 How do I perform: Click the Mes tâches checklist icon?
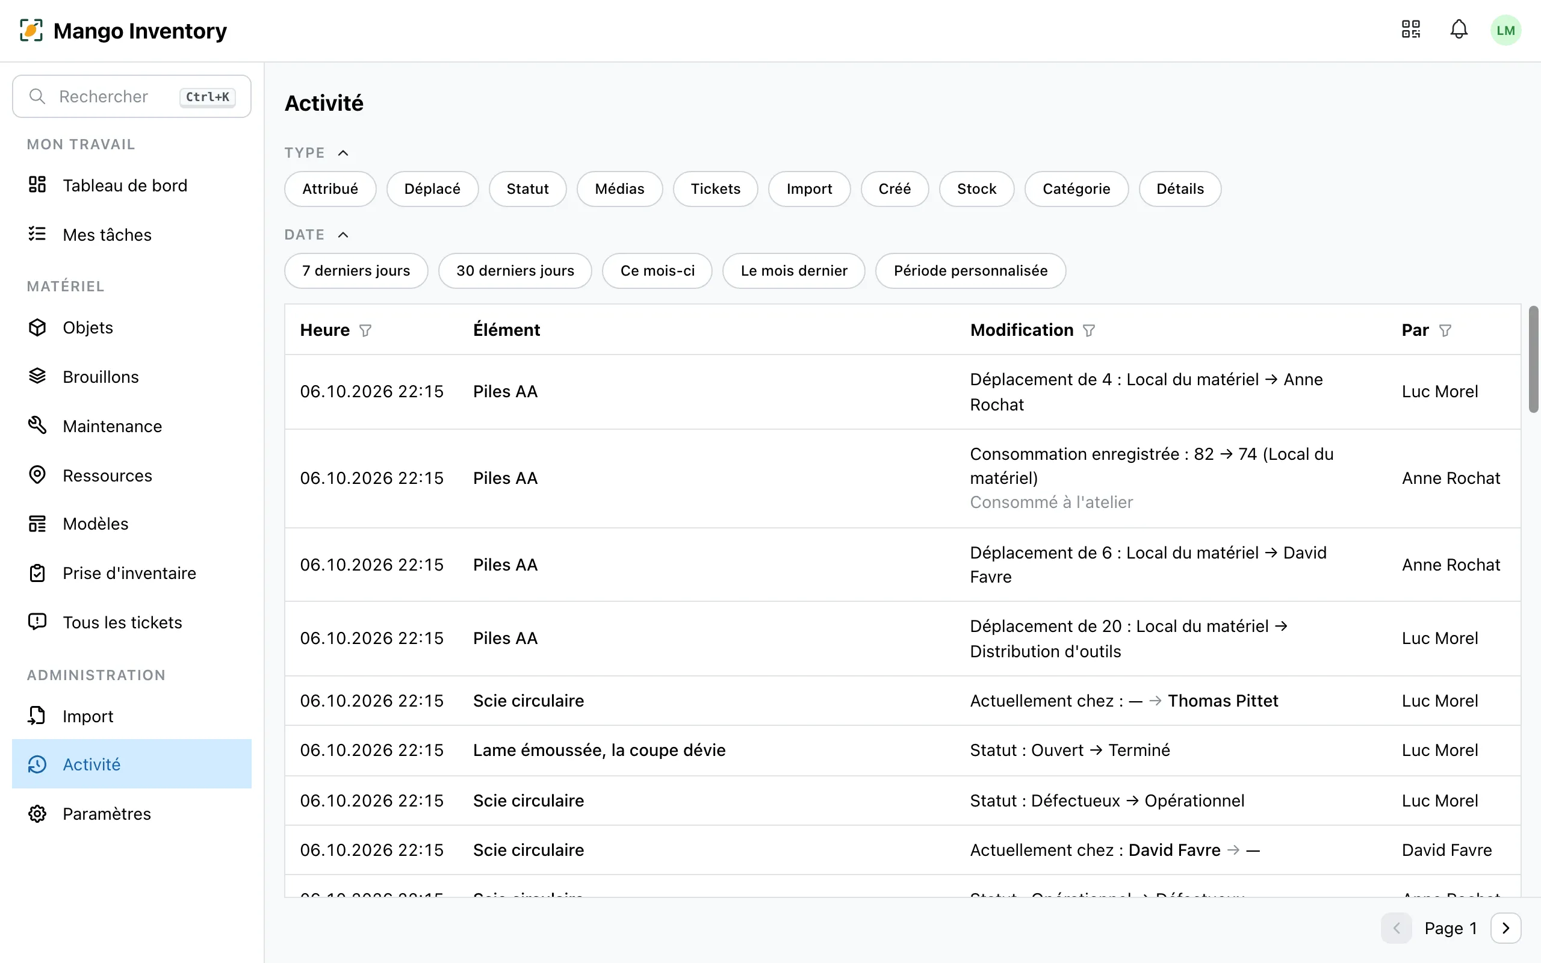37,234
